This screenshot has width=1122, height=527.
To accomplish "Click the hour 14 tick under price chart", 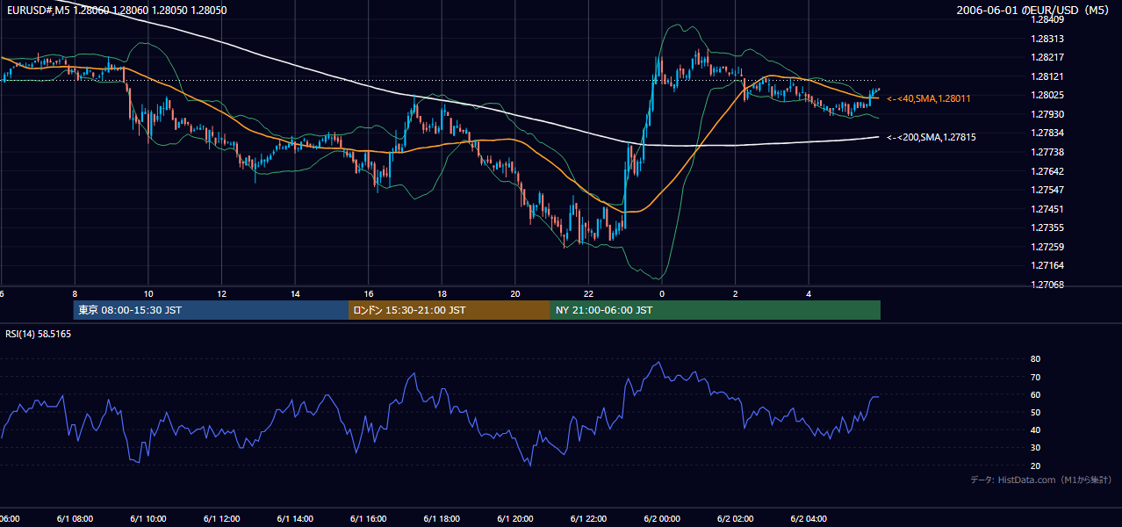I will [x=295, y=293].
